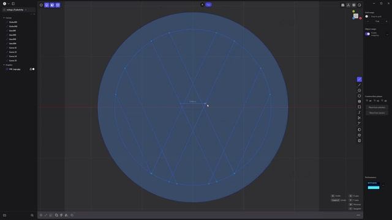This screenshot has width=392, height=220.
Task: Expand the Object snaps options chevron
Action: 387,34
